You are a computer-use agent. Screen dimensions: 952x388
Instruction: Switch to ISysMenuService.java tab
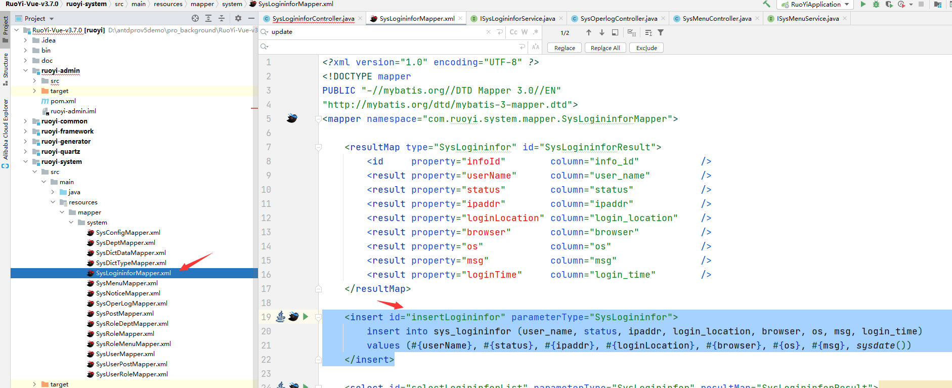coord(808,18)
